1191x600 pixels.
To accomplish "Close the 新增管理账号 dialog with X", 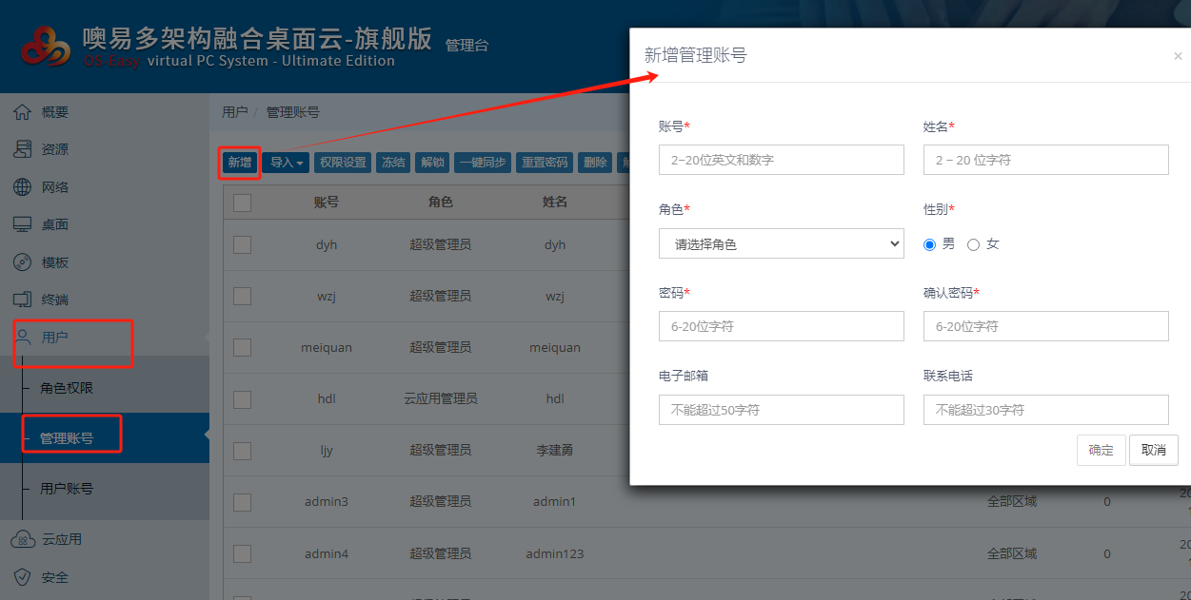I will (1178, 56).
